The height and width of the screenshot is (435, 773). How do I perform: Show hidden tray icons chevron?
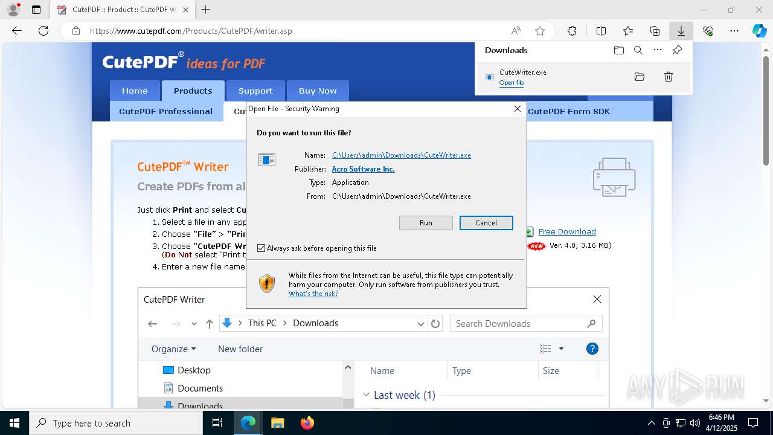[x=651, y=423]
